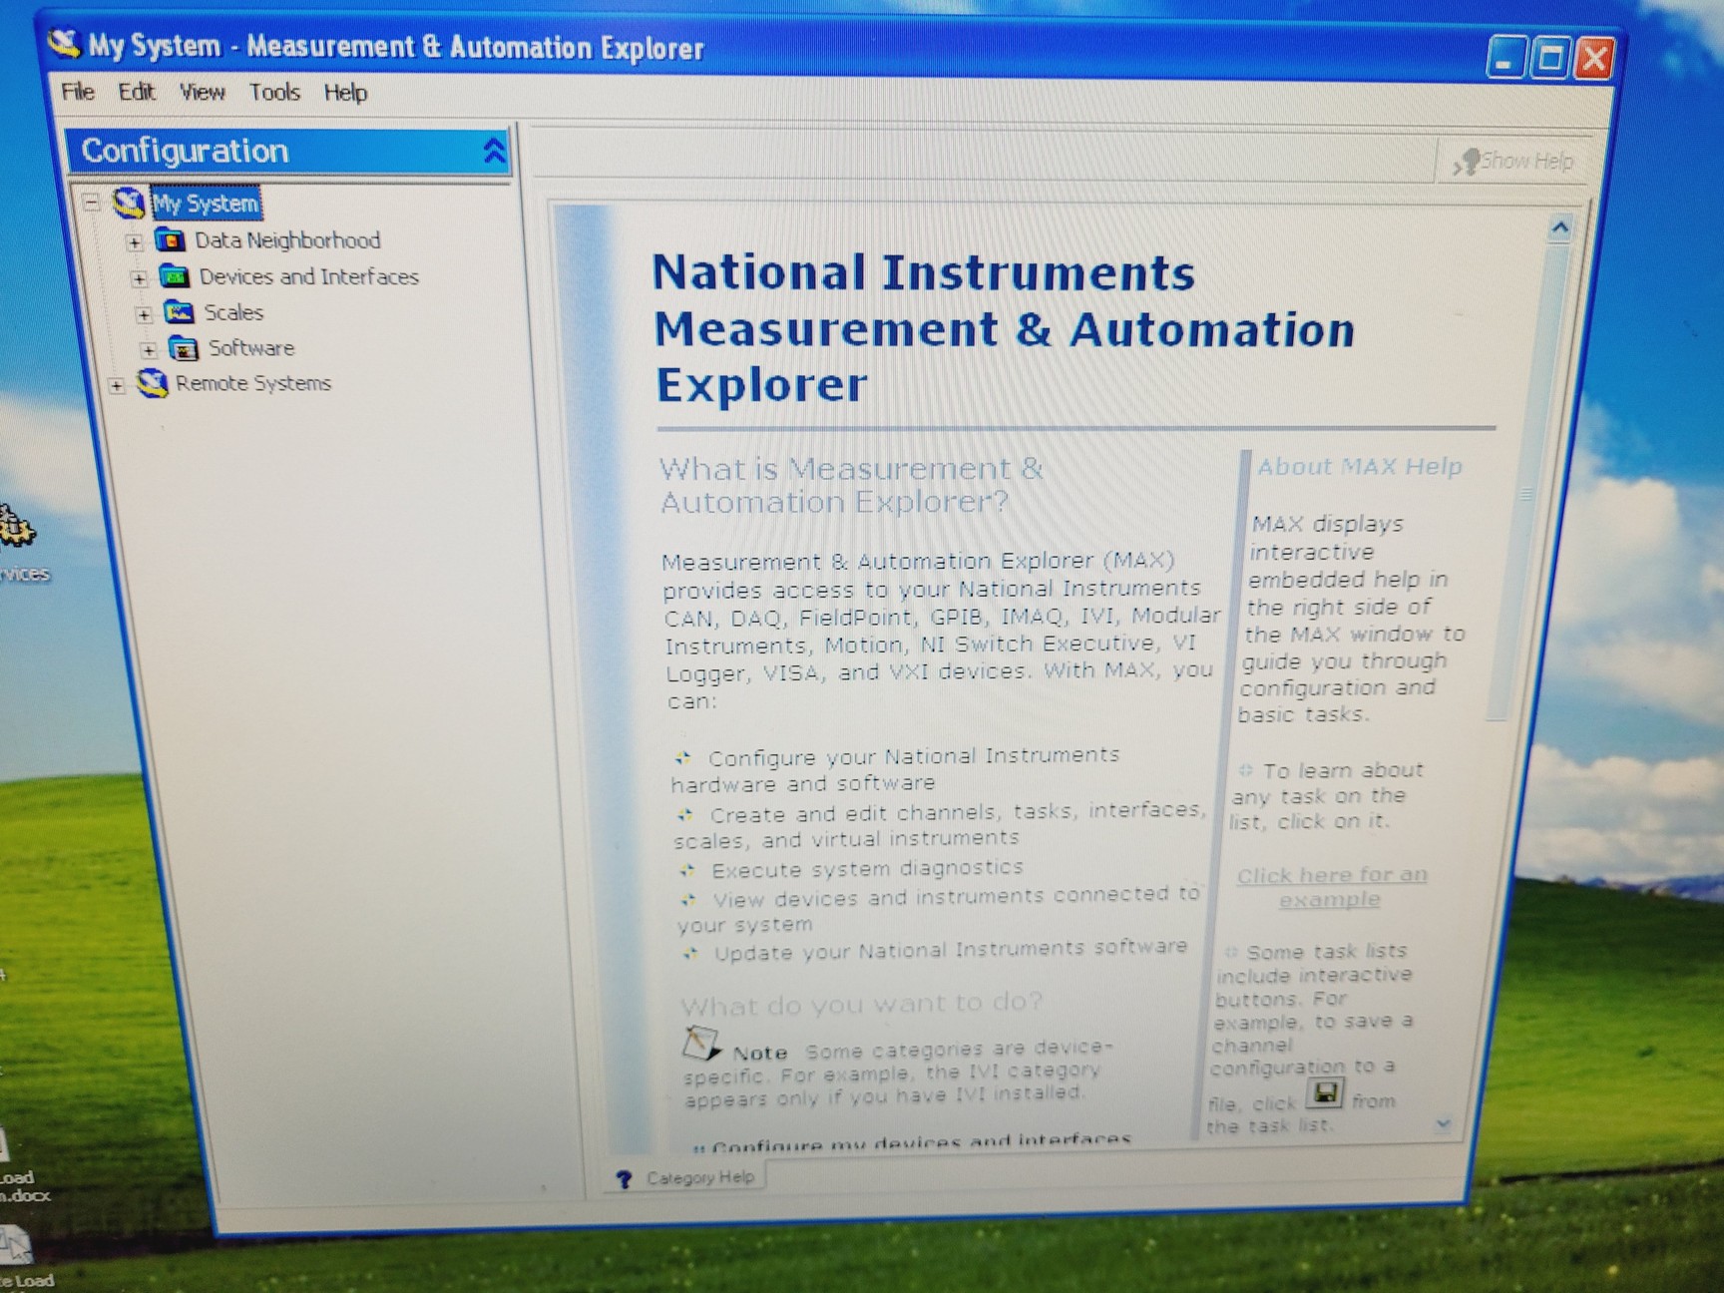Follow the 'Click here for an example' link

tap(1332, 887)
